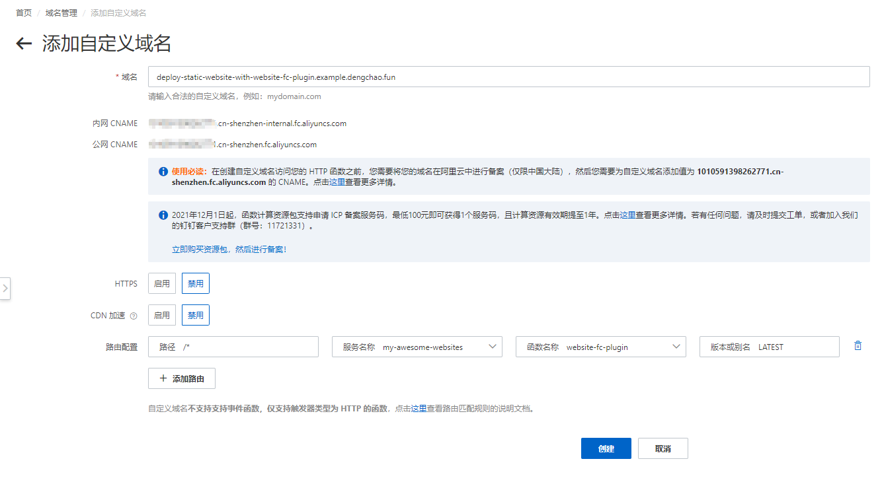Click the 添加自定义域名 page heading
Viewport: 882px width, 488px height.
[107, 44]
